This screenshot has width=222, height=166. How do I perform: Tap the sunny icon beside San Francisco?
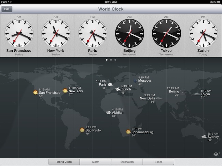36,93
